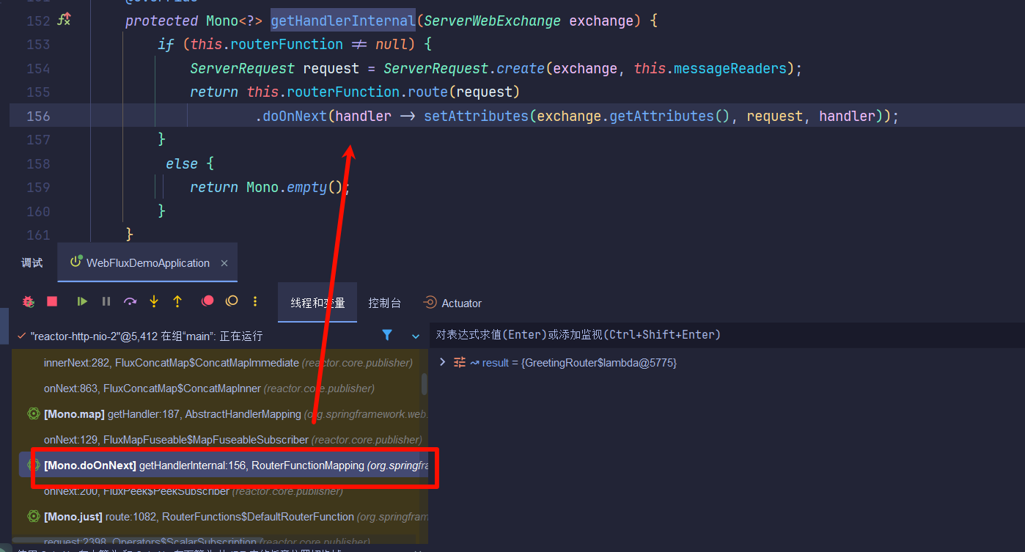1025x552 pixels.
Task: Focus the expression evaluation input field
Action: coord(726,335)
